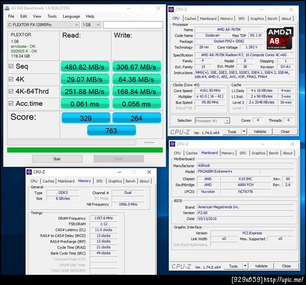Click Close button in the CPU window
This screenshot has width=306, height=285.
[x=285, y=132]
